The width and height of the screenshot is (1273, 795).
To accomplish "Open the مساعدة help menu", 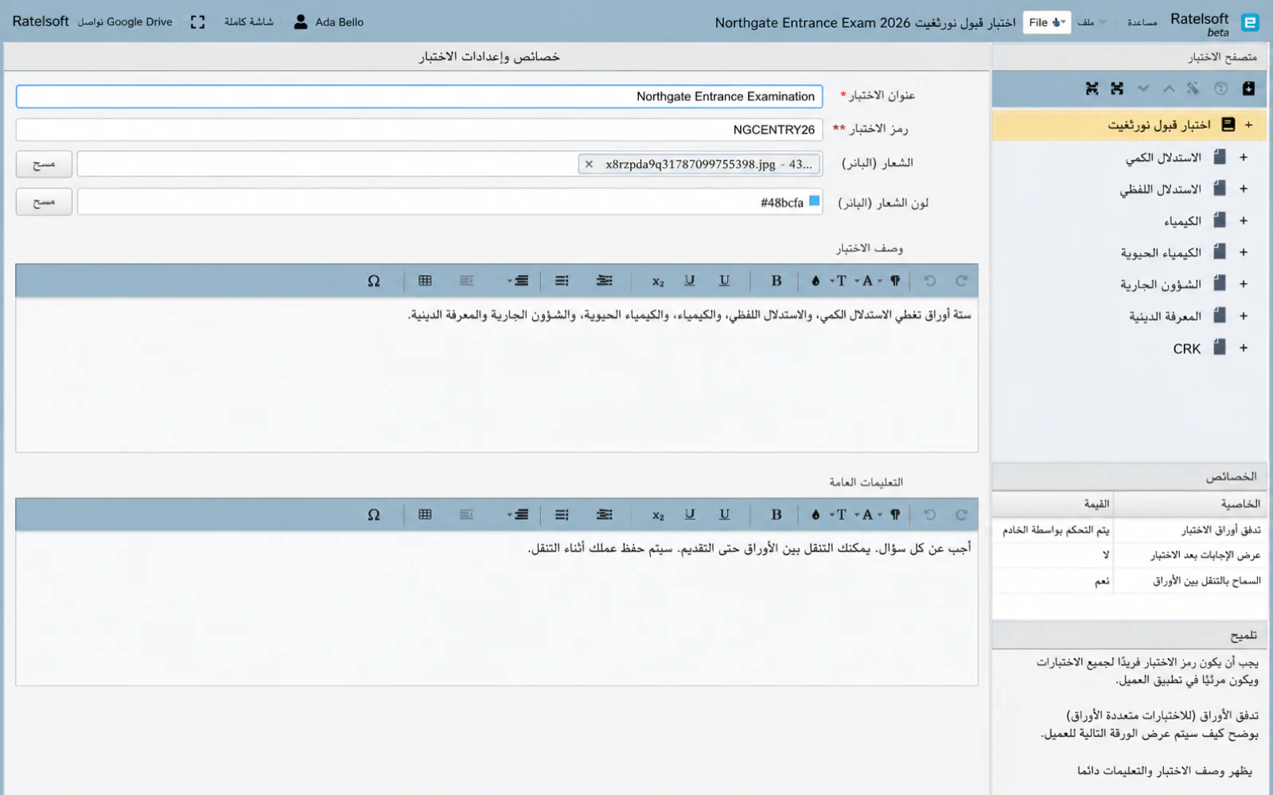I will [x=1142, y=22].
